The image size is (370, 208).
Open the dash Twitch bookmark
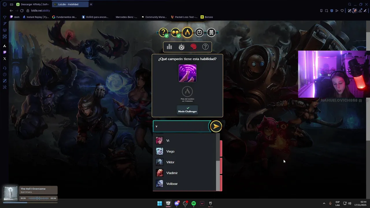[x=15, y=17]
